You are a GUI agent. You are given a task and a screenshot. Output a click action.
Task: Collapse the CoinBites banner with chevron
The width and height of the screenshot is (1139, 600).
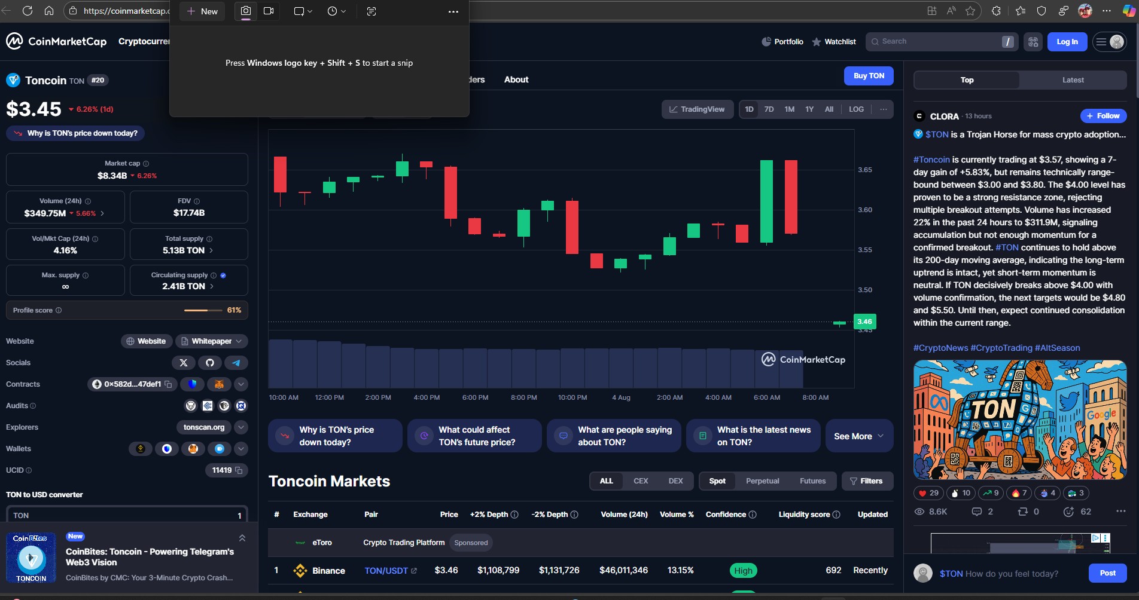(242, 538)
